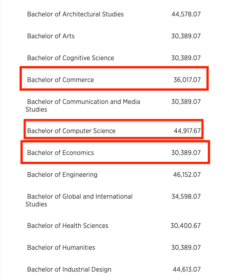Screen dimensions: 236x278
Task: Click the Bachelor of Humanities program name
Action: click(61, 248)
